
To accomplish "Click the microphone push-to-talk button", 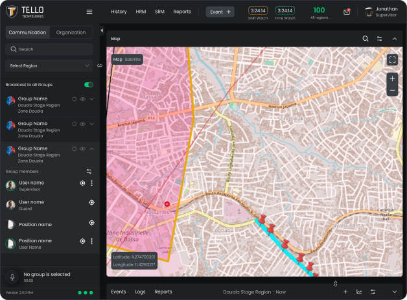I will (x=12, y=277).
